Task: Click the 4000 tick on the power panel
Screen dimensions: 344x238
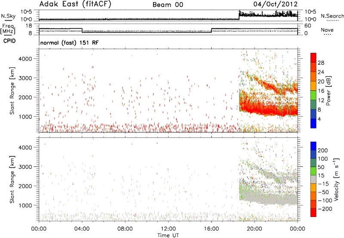Action: pyautogui.click(x=25, y=59)
